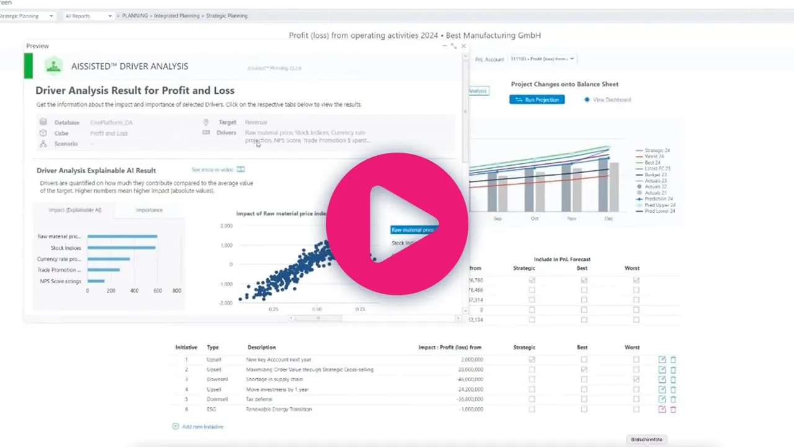Click the Budget 23 legend entry
Viewport: 794px width, 447px height.
[652, 174]
